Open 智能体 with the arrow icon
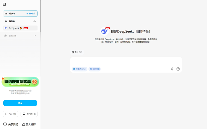This screenshot has width=207, height=129. tap(34, 21)
